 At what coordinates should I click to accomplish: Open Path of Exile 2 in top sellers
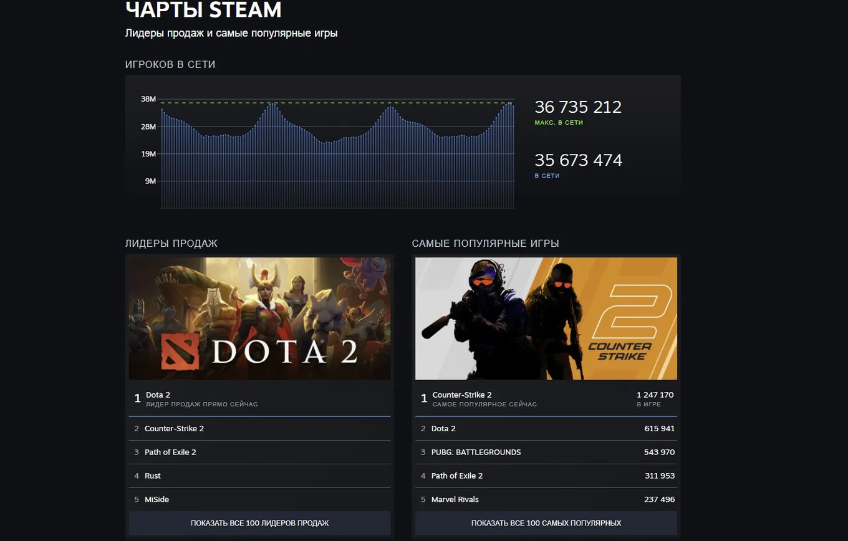259,452
